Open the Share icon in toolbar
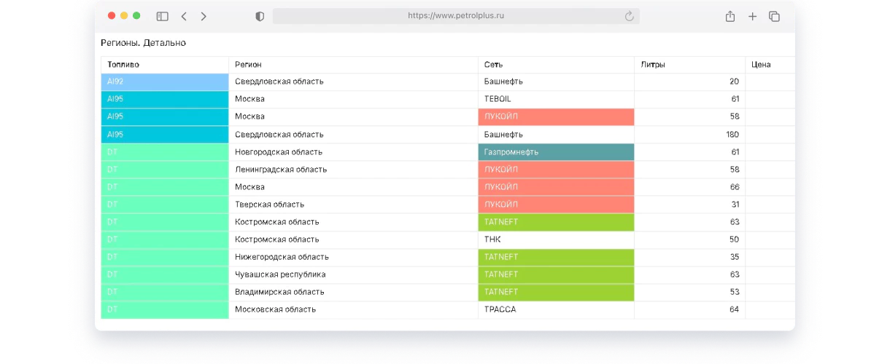Image resolution: width=890 pixels, height=364 pixels. (x=730, y=16)
